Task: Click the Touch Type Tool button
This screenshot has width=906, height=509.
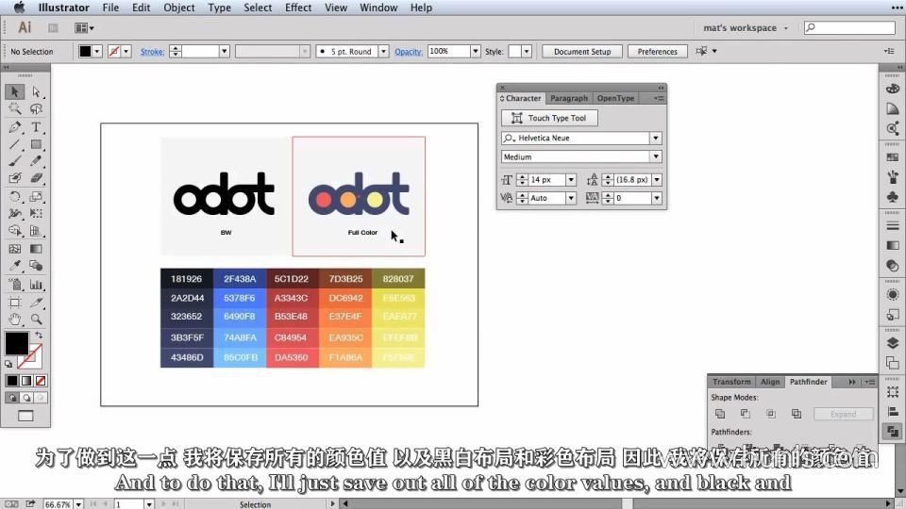Action: [x=549, y=118]
